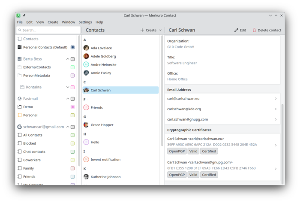Click the pencil Edit icon
This screenshot has width=300, height=203.
pyautogui.click(x=236, y=30)
